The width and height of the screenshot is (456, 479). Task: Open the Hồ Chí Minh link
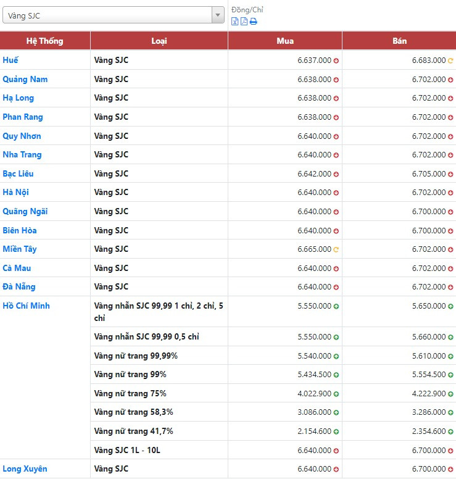coord(26,306)
